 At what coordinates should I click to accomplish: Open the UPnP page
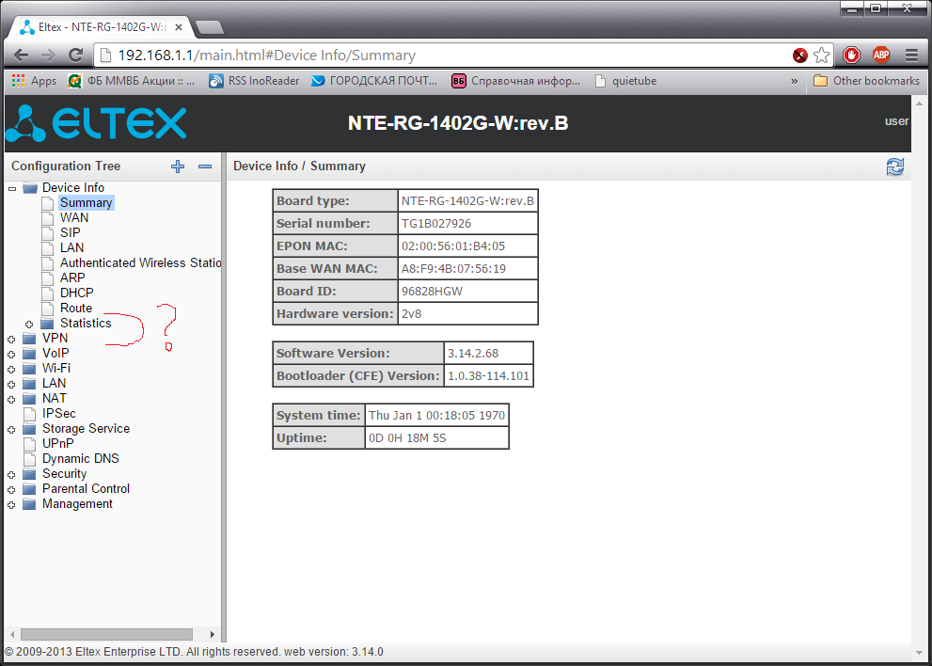pos(57,444)
